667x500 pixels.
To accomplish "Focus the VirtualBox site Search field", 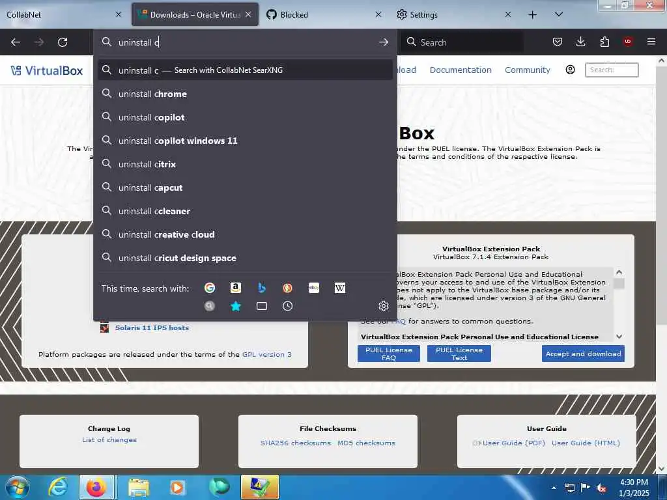I will click(612, 70).
